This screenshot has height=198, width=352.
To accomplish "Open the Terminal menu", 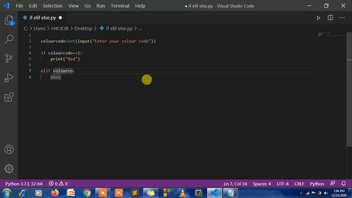I will (x=120, y=6).
